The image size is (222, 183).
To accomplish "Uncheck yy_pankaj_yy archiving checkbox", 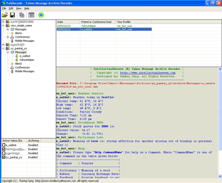I will [4, 157].
